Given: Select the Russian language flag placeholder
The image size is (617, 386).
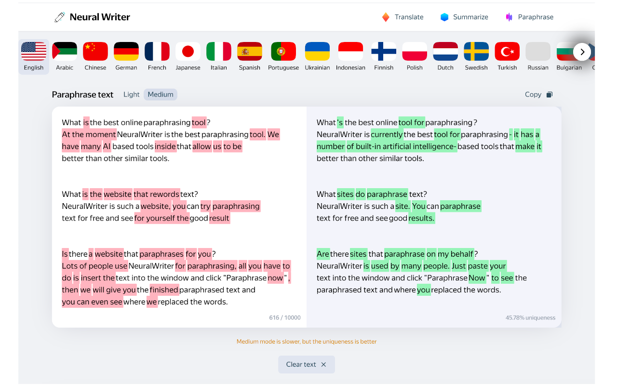Looking at the screenshot, I should [x=538, y=51].
